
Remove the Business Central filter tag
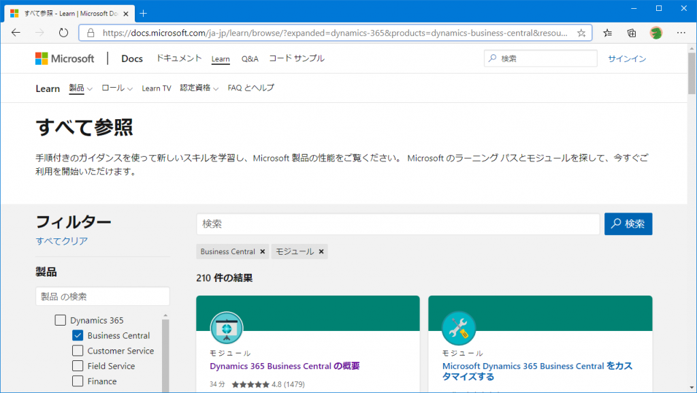click(263, 251)
